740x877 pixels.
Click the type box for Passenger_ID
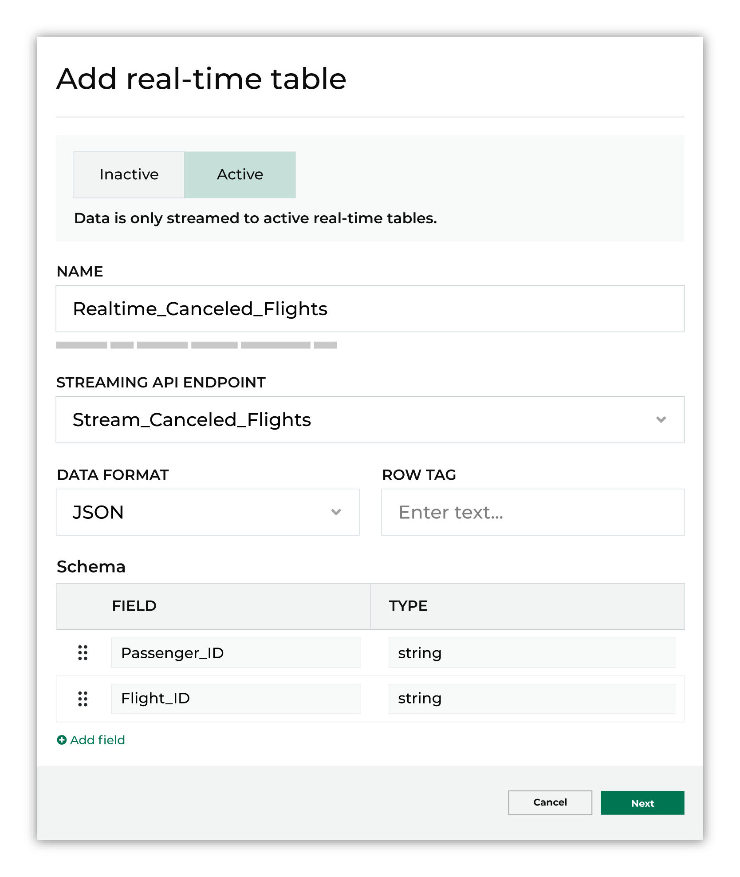pyautogui.click(x=532, y=653)
